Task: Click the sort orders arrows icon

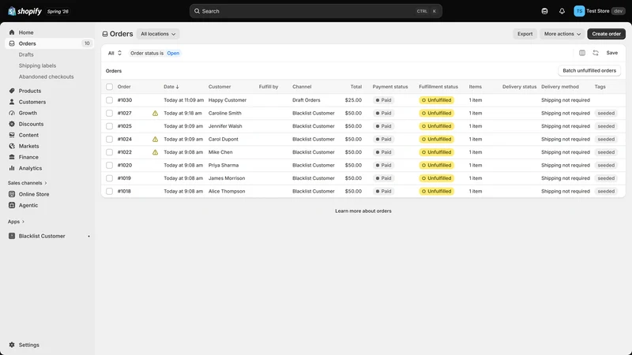Action: point(596,53)
